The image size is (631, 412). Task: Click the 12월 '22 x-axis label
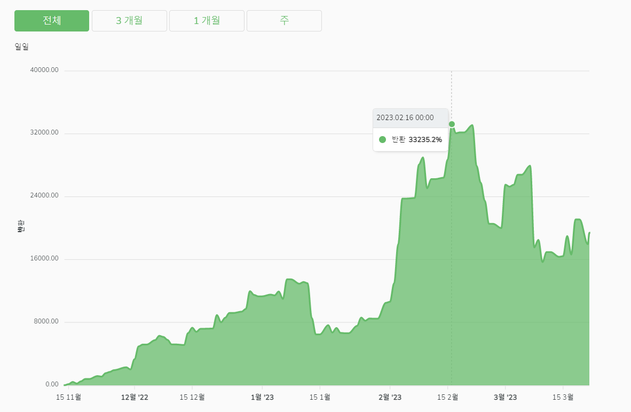pos(135,397)
